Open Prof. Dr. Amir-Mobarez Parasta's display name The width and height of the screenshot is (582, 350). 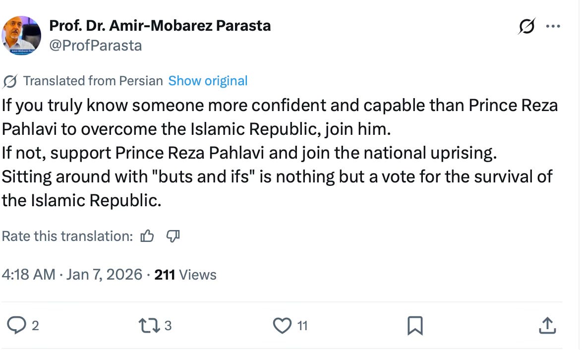pyautogui.click(x=160, y=25)
